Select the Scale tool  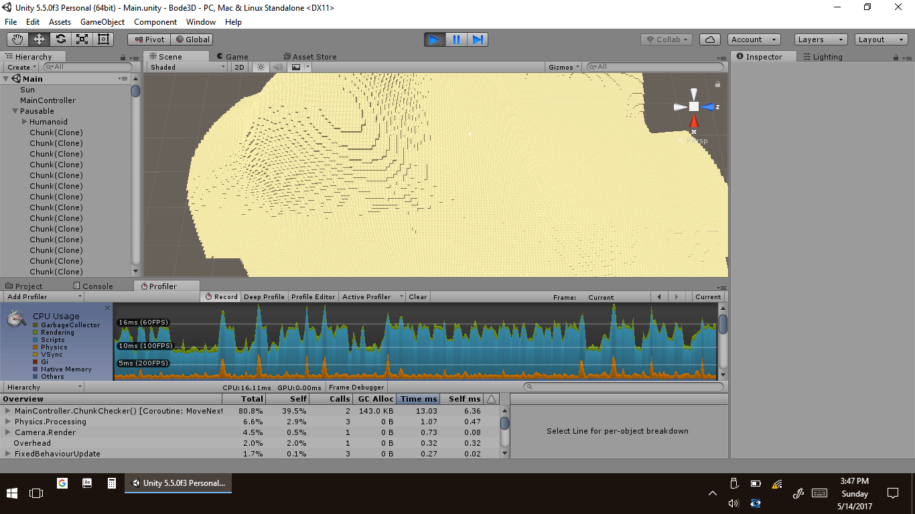pos(82,39)
